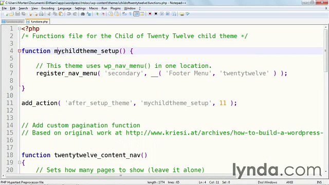Switch to the inactive first document tab

click(x=13, y=22)
